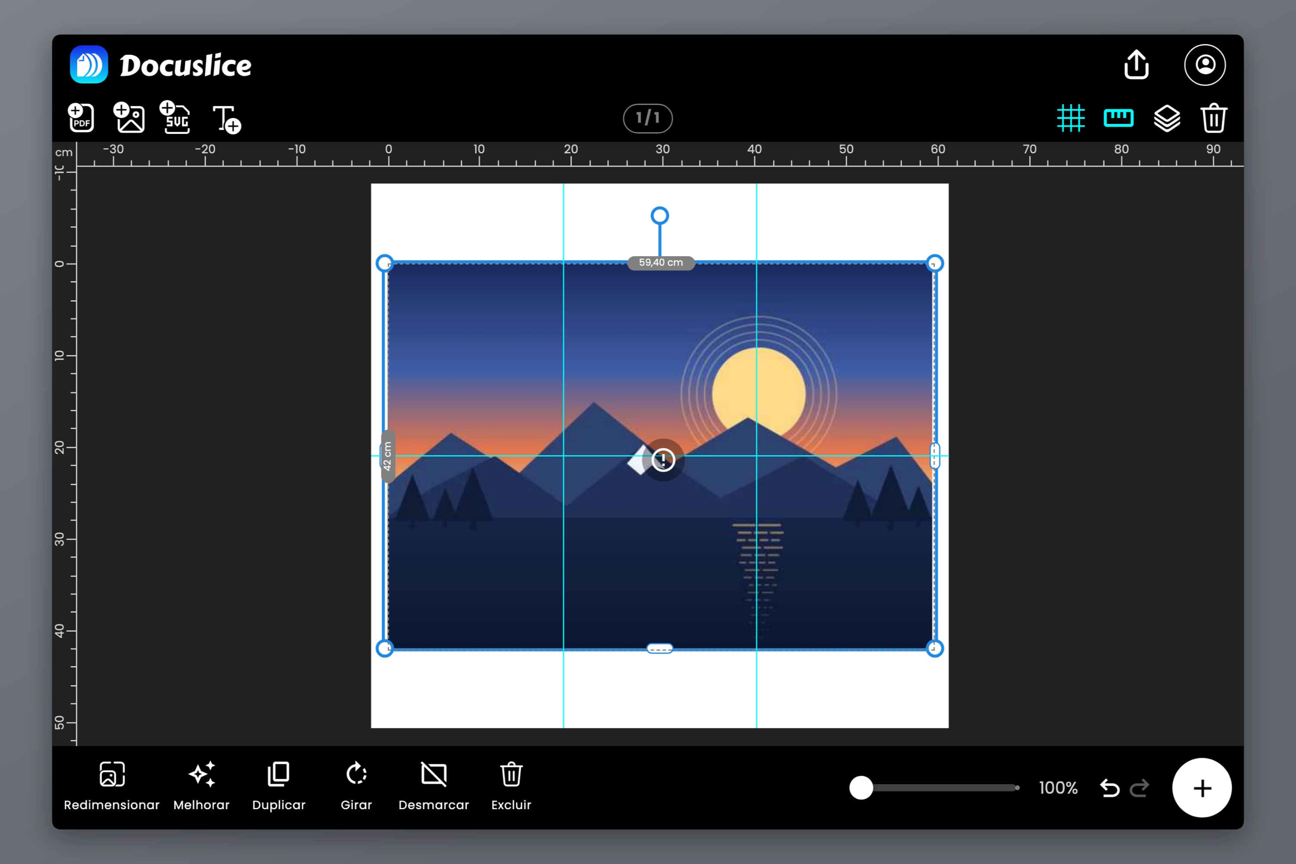The height and width of the screenshot is (864, 1296).
Task: Click the 1/1 page indicator
Action: (648, 118)
